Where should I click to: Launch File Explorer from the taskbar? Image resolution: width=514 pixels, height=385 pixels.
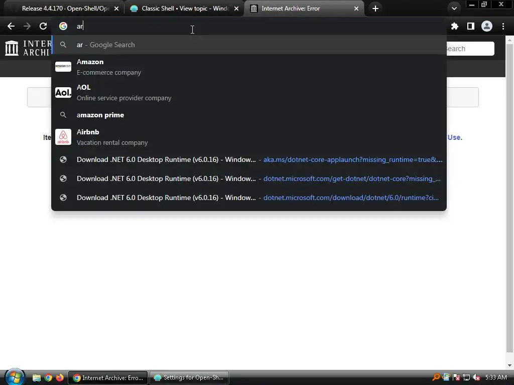click(x=36, y=378)
